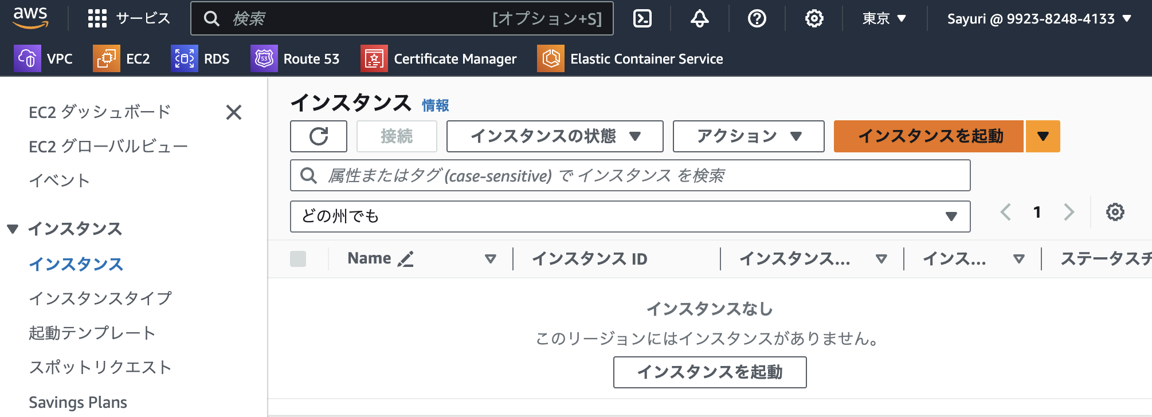Screen dimensions: 1152x417
Task: Open the help question mark icon
Action: pos(757,18)
